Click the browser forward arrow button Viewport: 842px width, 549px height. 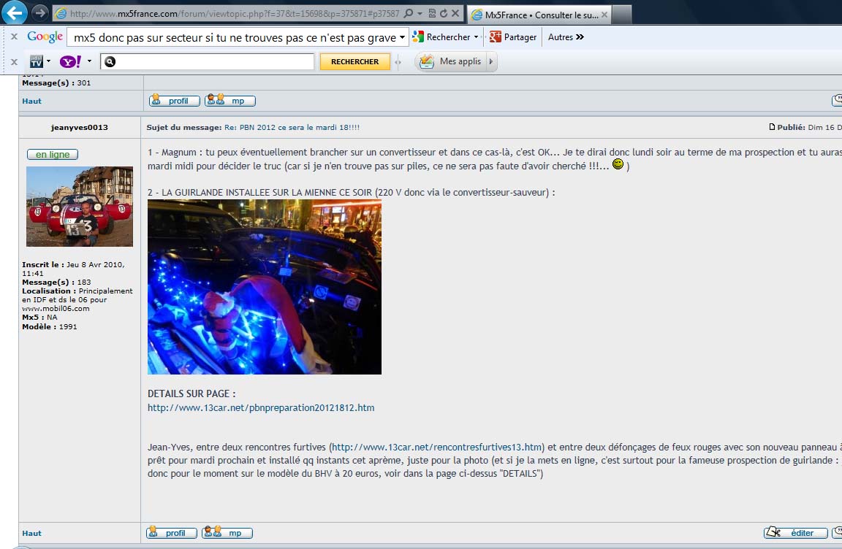40,13
